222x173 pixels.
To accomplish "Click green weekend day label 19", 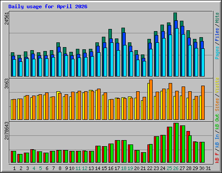I will point(131,168).
